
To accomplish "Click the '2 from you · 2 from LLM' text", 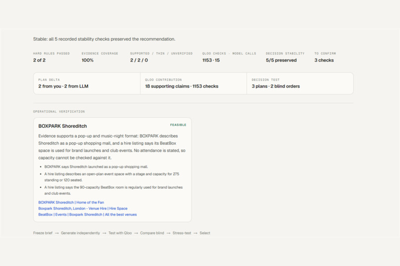I will (63, 86).
